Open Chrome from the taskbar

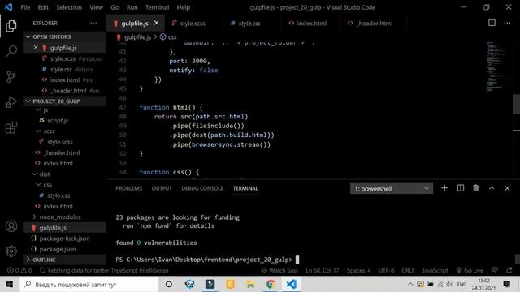pos(271,284)
